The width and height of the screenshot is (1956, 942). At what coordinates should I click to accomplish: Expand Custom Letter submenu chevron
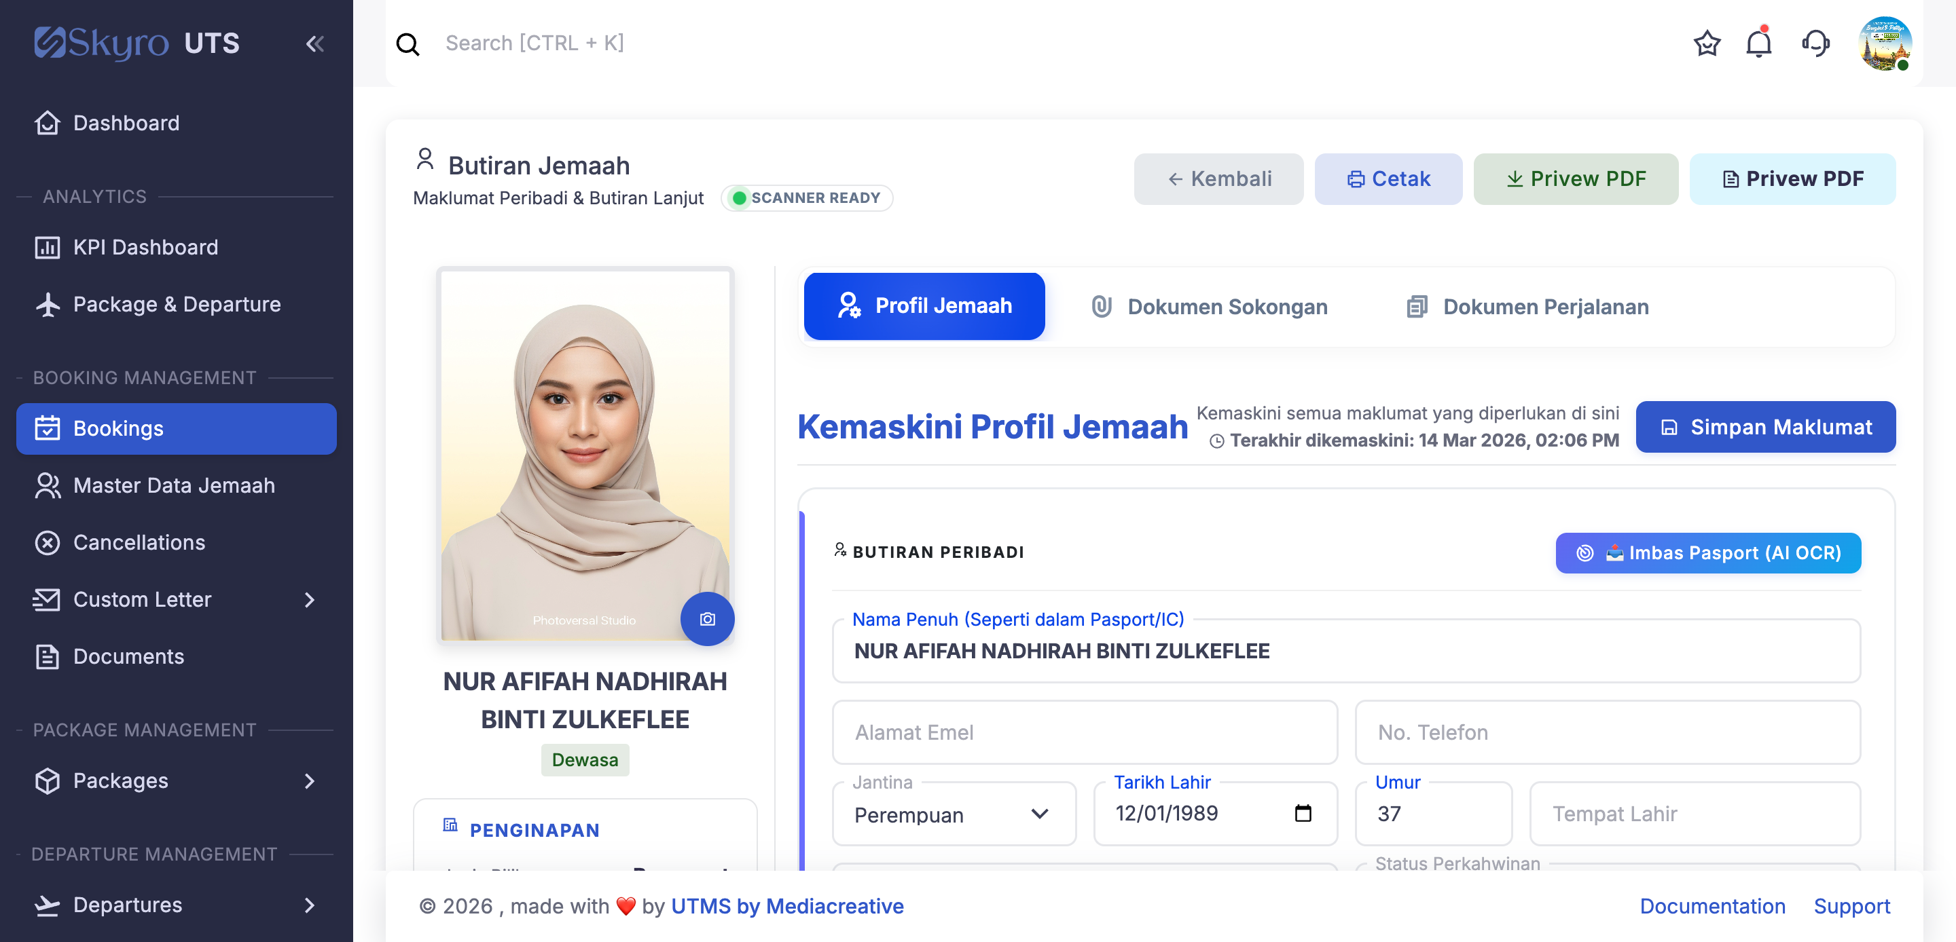(x=309, y=600)
